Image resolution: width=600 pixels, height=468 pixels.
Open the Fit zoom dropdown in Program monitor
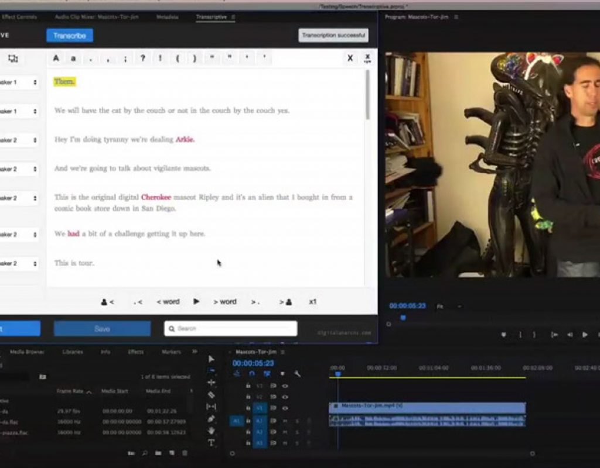(449, 307)
